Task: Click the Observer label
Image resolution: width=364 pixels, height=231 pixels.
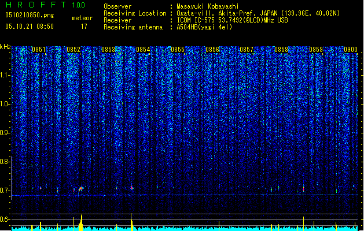Action: 117,6
